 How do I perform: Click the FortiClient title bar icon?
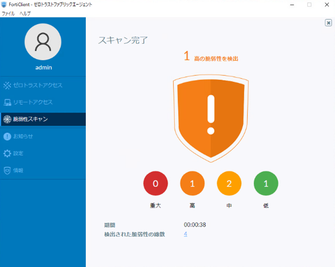tap(4, 5)
